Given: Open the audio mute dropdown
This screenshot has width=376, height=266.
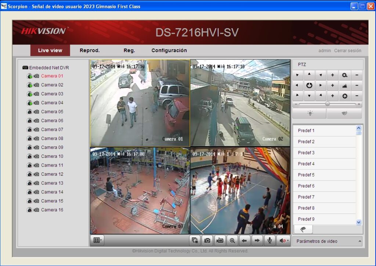Looking at the screenshot, I should point(283,240).
